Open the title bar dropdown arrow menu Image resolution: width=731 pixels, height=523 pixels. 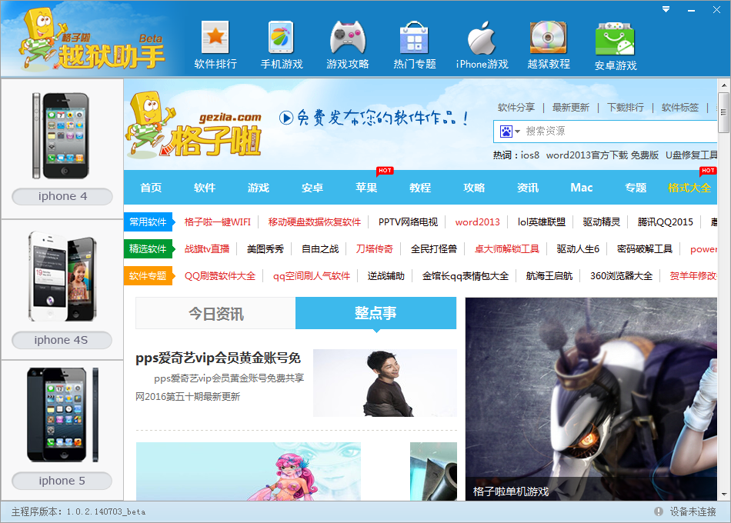(665, 9)
